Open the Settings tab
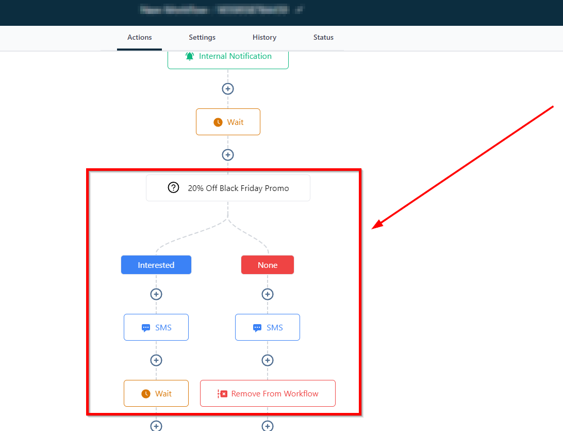The height and width of the screenshot is (431, 563). click(x=202, y=37)
